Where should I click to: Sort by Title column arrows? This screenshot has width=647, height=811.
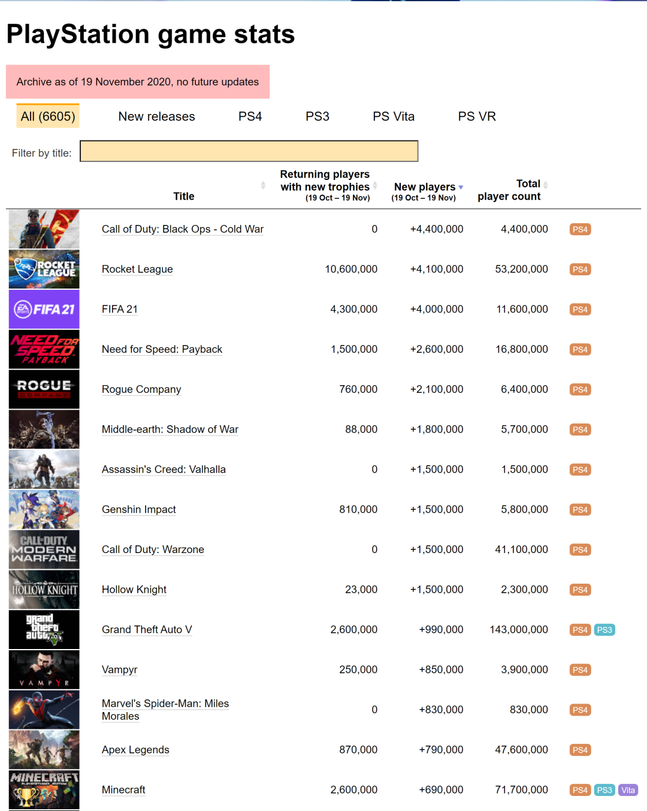pos(263,185)
